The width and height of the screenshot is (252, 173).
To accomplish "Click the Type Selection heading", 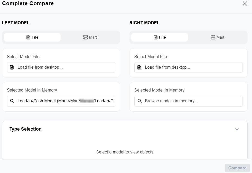I will (25, 129).
